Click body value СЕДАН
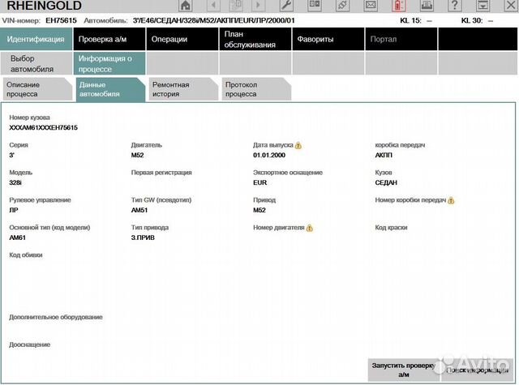The width and height of the screenshot is (519, 385). 386,182
